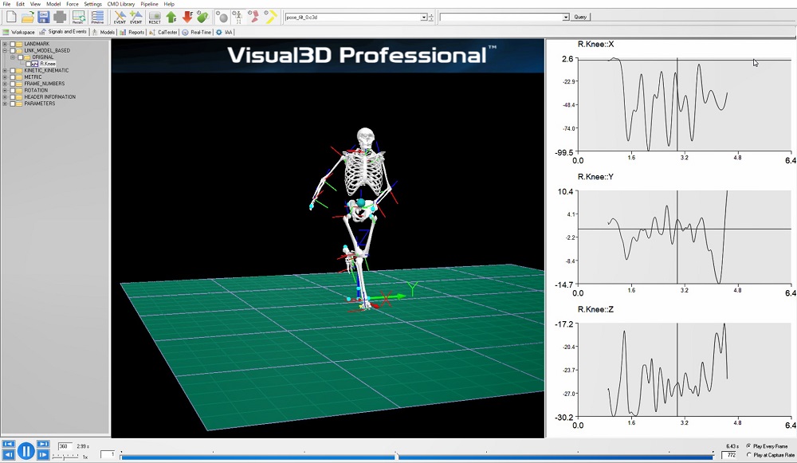Click the save file floppy icon
Image resolution: width=797 pixels, height=463 pixels.
pyautogui.click(x=44, y=17)
